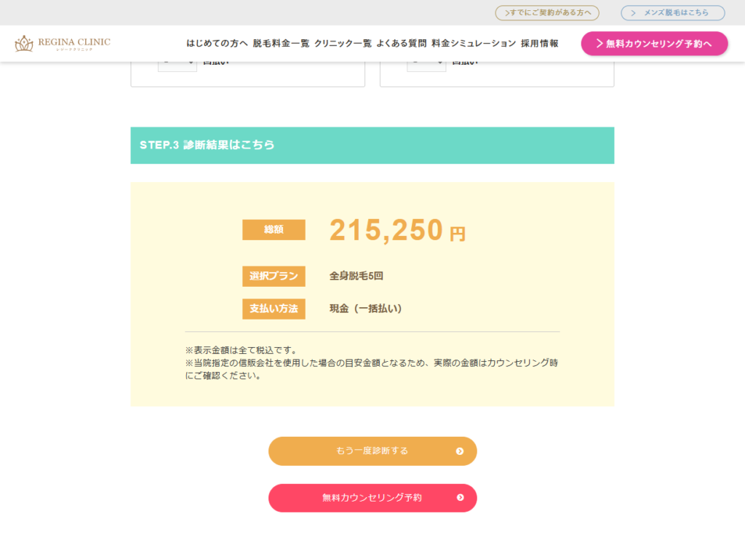Open よくある質問 menu item

point(402,43)
